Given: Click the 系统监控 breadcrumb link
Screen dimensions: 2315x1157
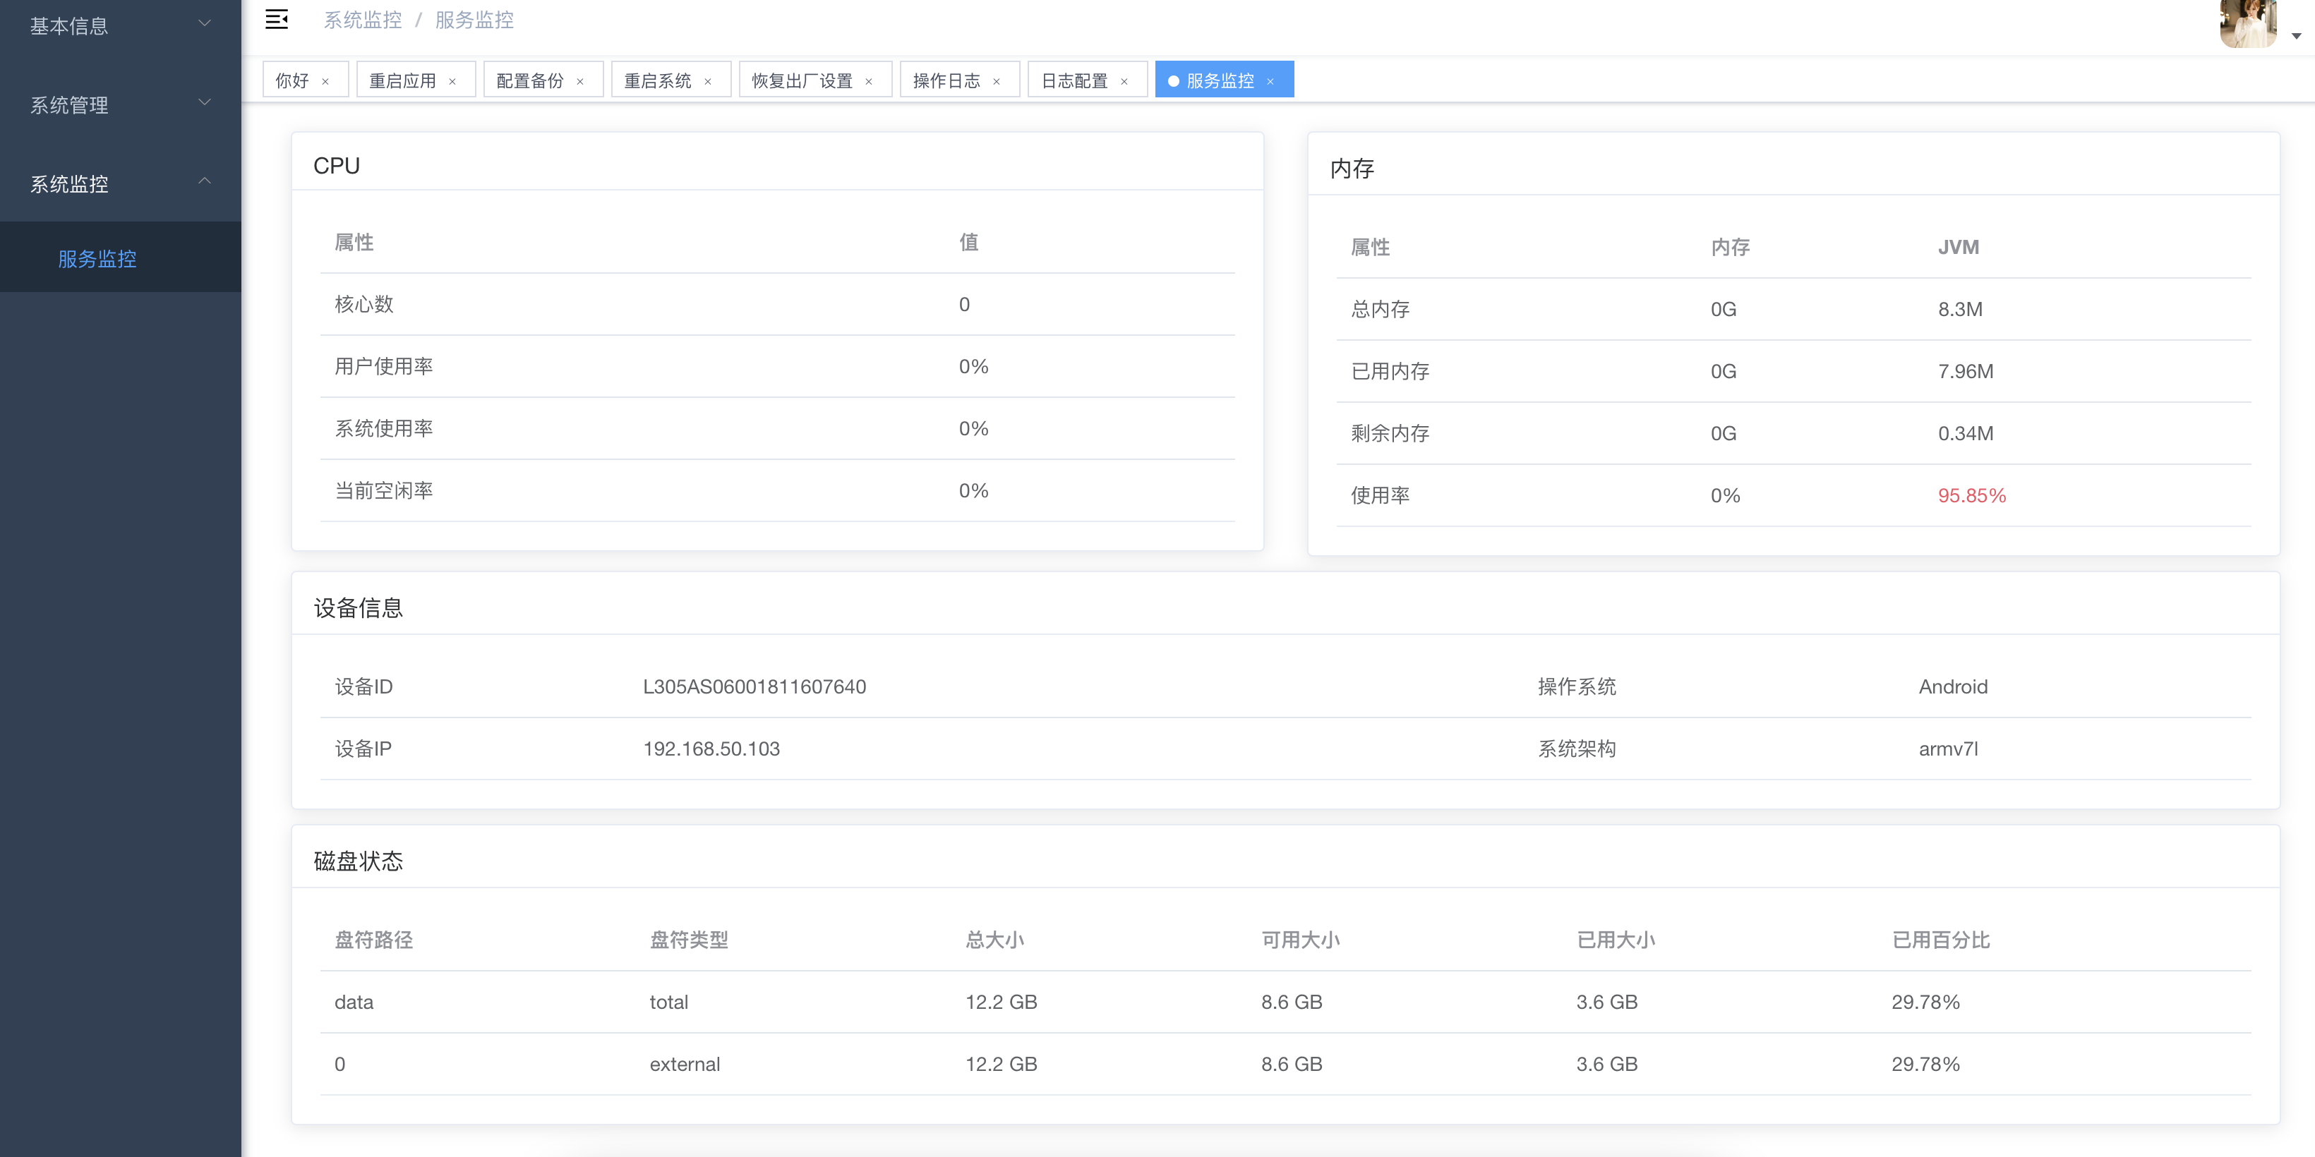Looking at the screenshot, I should [x=362, y=20].
